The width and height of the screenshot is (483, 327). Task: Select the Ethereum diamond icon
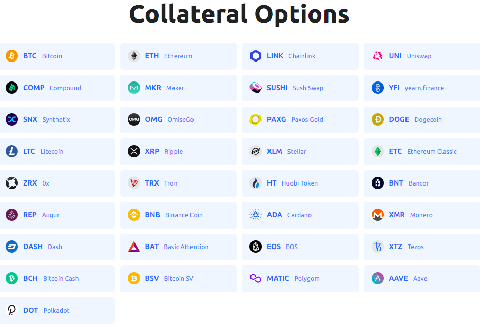tap(133, 56)
